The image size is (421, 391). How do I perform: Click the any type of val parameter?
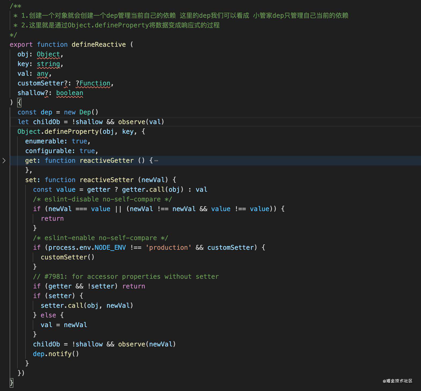click(x=43, y=74)
